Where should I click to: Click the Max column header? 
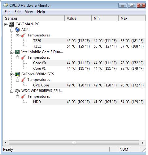pyautogui.click(x=132, y=18)
